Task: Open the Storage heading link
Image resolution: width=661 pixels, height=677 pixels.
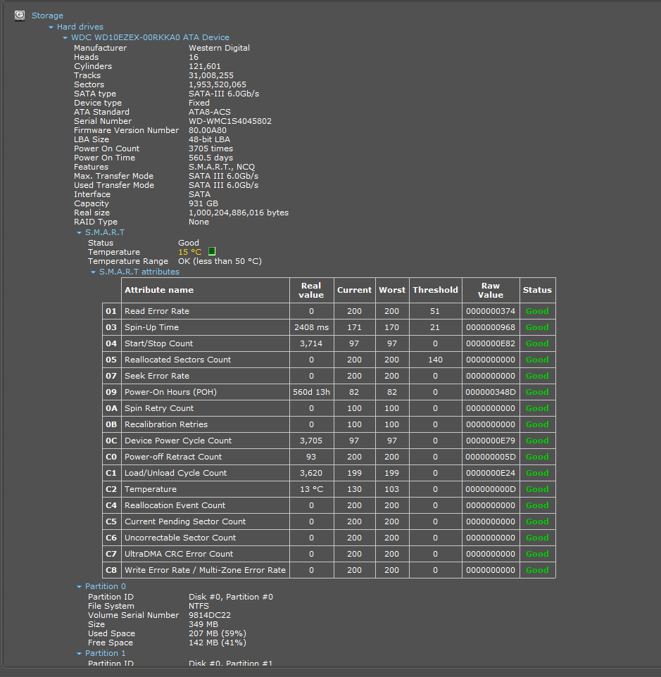Action: tap(47, 15)
